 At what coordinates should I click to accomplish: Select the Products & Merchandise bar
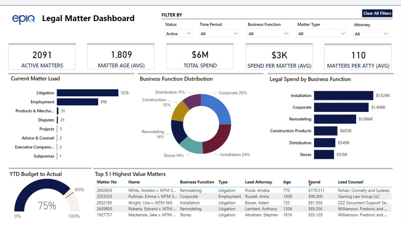pos(58,111)
